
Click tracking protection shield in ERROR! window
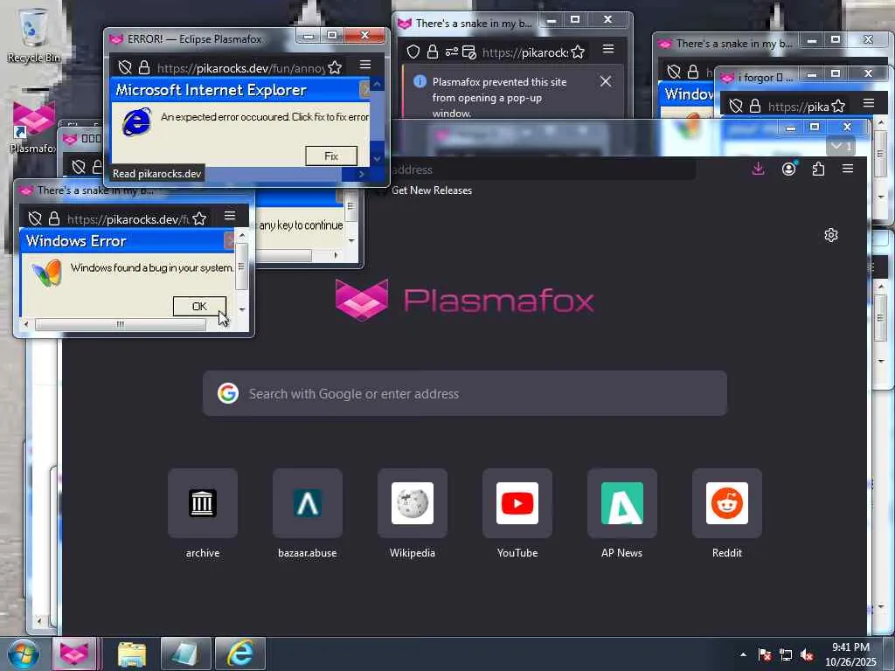pyautogui.click(x=125, y=68)
